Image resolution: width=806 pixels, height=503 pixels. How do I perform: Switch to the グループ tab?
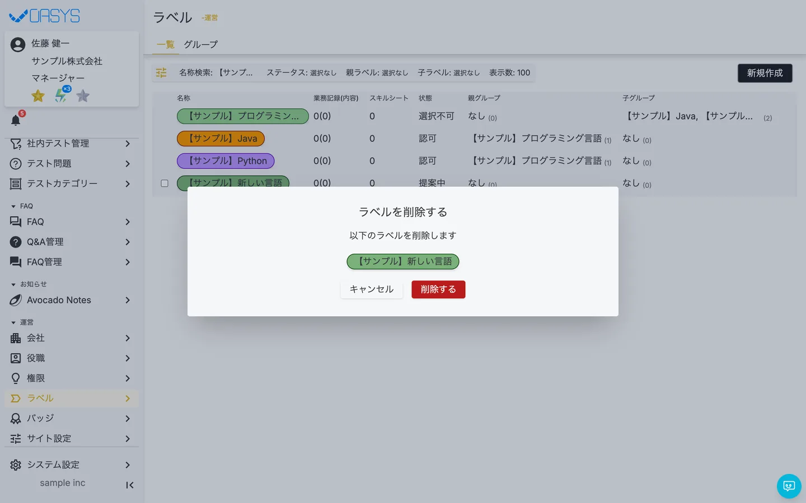pos(201,45)
